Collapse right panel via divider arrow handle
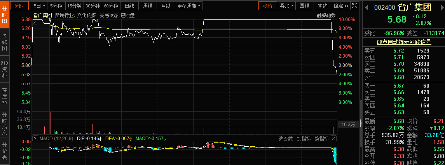The width and height of the screenshot is (445, 165). point(361,123)
